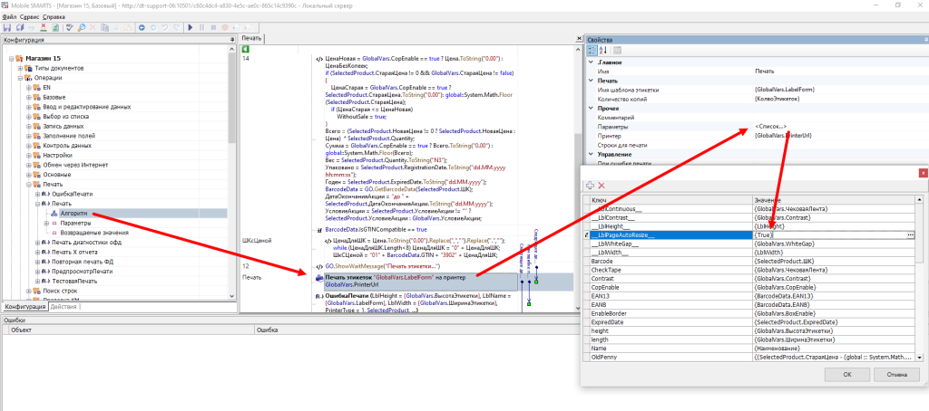
Task: Delete parameter with red X icon in dialog
Action: (601, 185)
